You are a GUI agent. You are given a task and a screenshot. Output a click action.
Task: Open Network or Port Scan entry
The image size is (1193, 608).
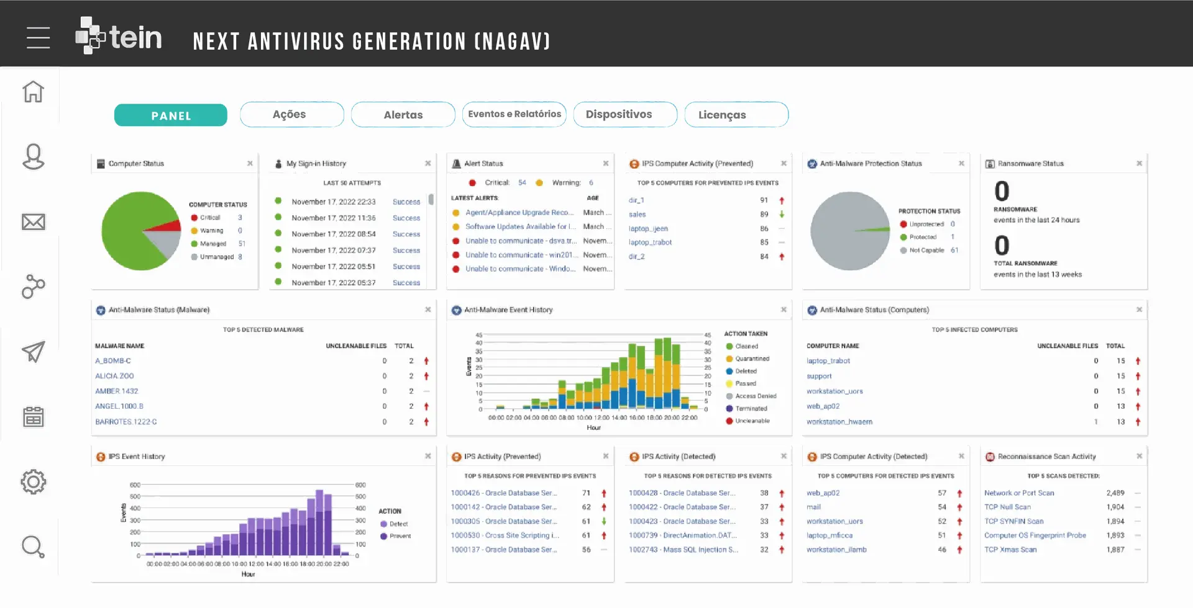pyautogui.click(x=1019, y=493)
